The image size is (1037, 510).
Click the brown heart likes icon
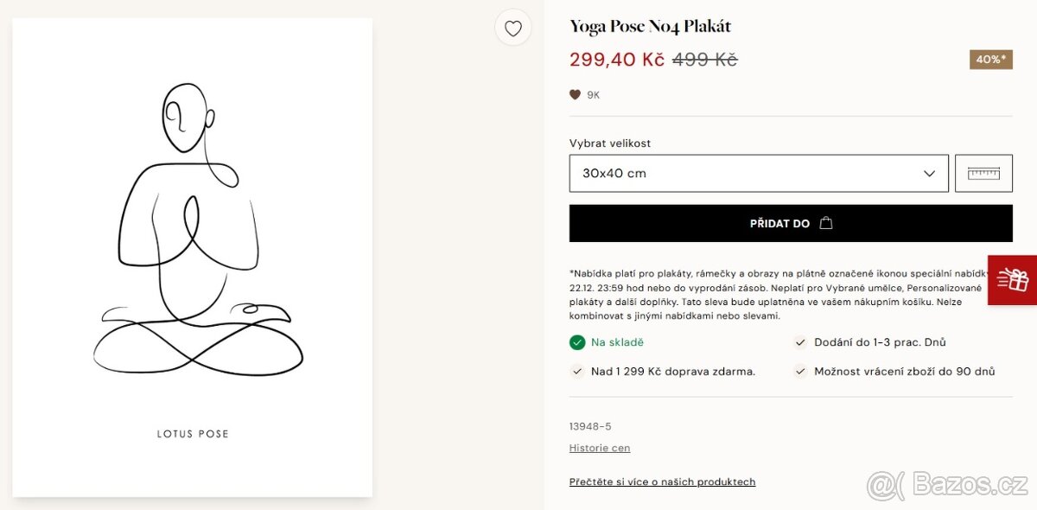coord(575,95)
